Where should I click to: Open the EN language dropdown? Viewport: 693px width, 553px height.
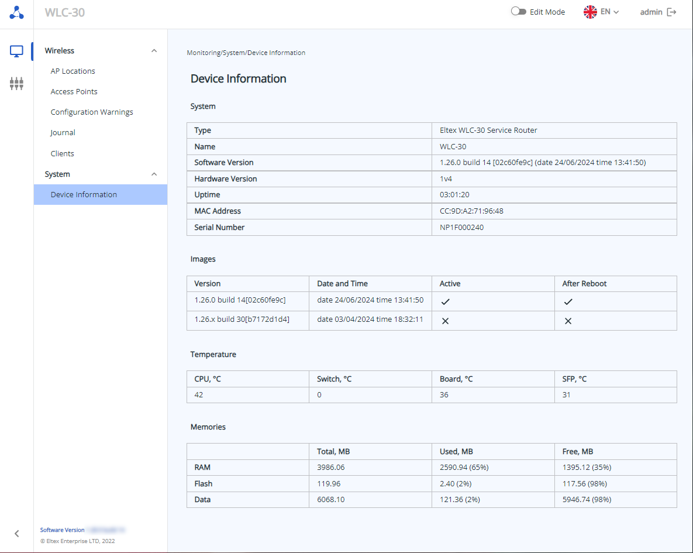pyautogui.click(x=609, y=12)
